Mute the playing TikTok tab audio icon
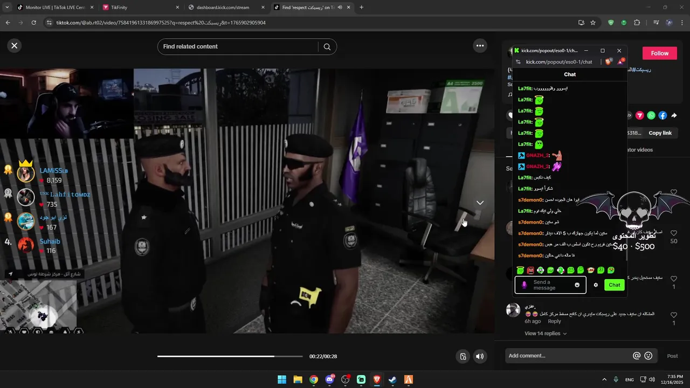The image size is (690, 388). [x=340, y=8]
